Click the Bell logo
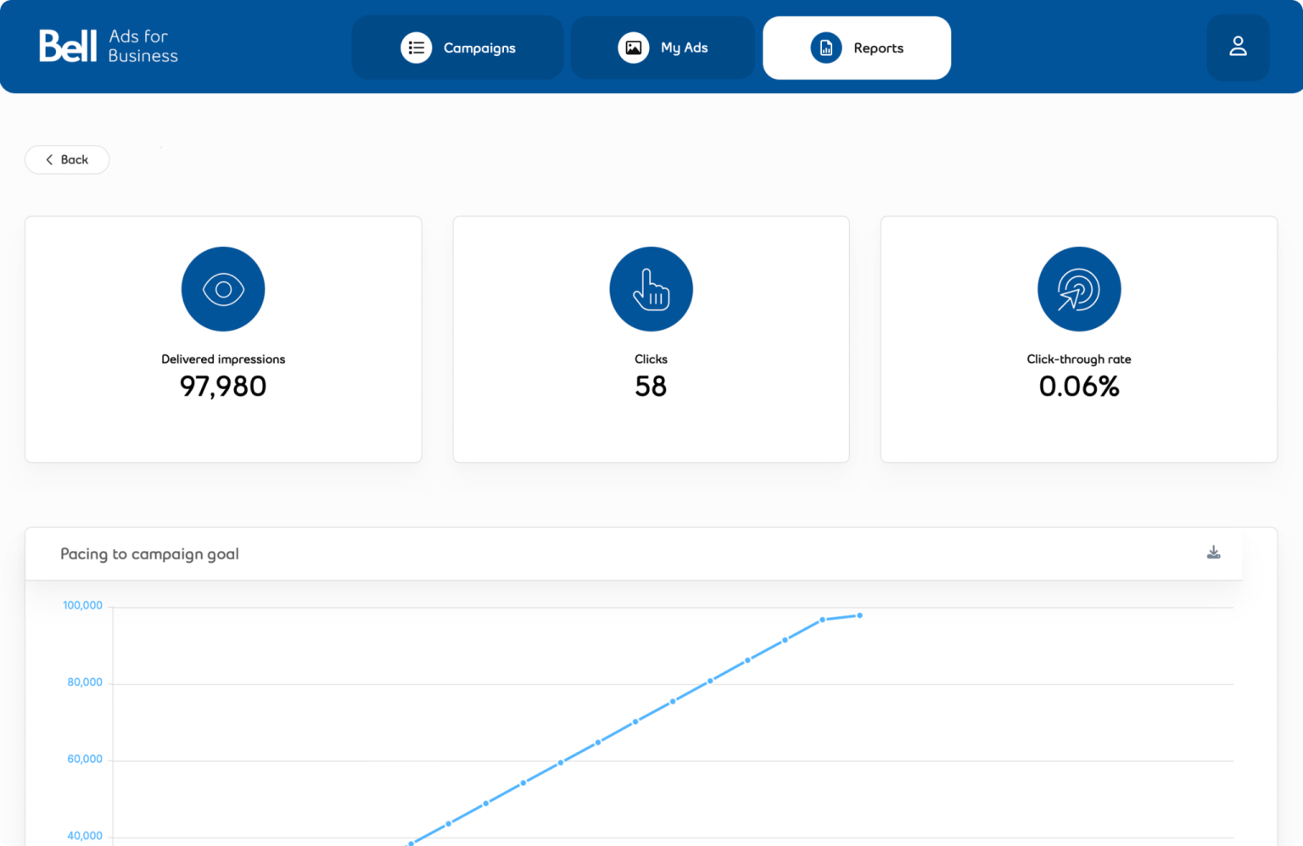 [68, 46]
